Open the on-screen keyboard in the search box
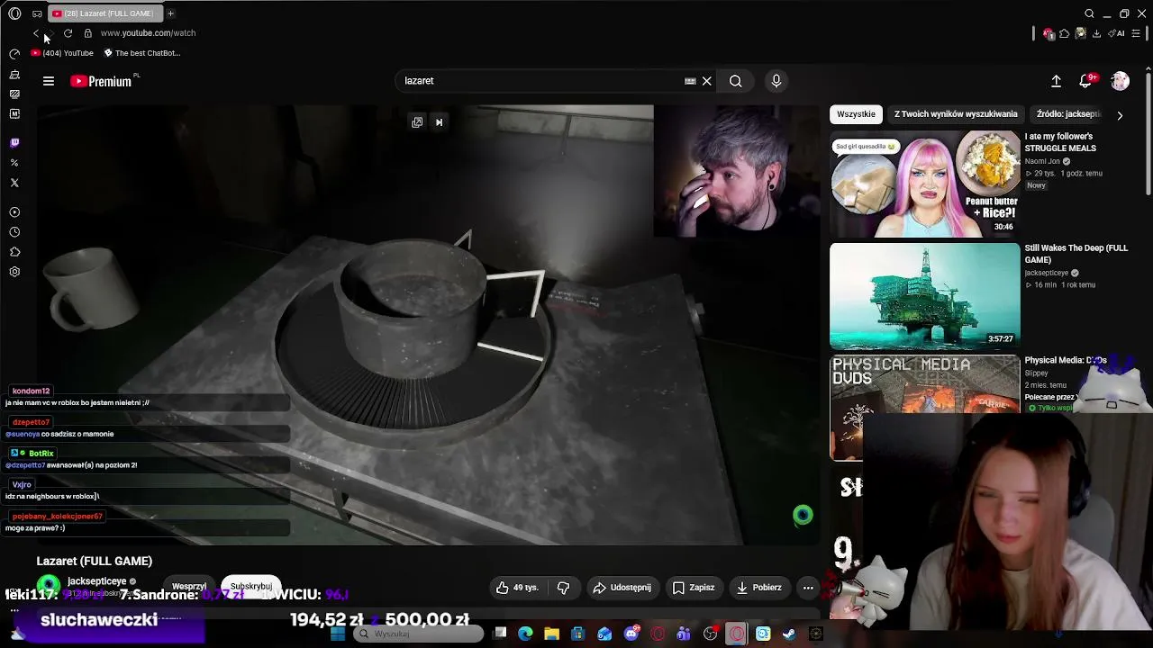 [x=690, y=81]
